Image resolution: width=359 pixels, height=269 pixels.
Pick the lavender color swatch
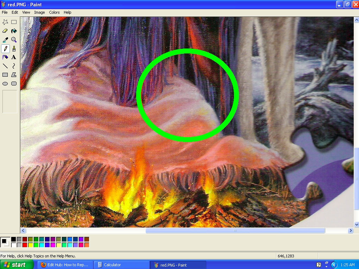point(75,245)
